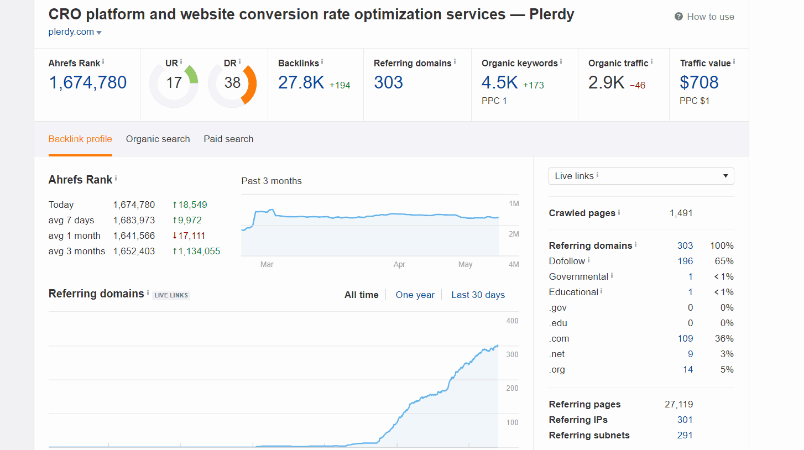Click info icon beside Referring domains metric
The height and width of the screenshot is (450, 804).
click(x=455, y=61)
